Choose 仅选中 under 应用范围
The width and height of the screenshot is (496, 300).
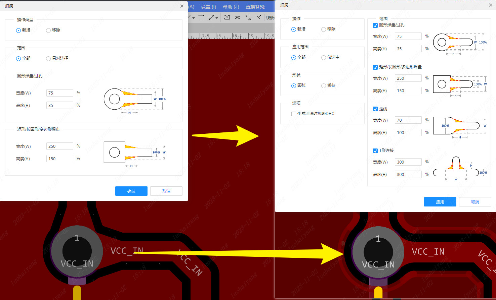point(330,57)
